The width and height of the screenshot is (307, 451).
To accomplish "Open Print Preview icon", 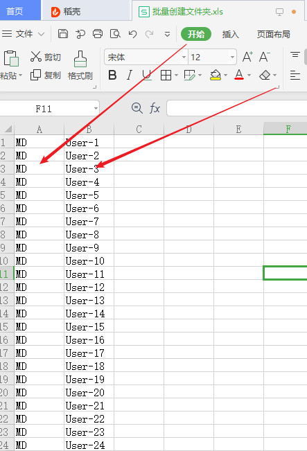I will tap(115, 34).
